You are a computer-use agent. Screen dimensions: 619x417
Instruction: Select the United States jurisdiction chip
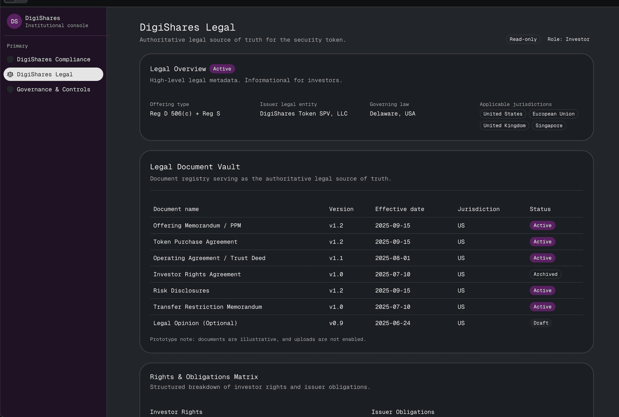tap(503, 114)
